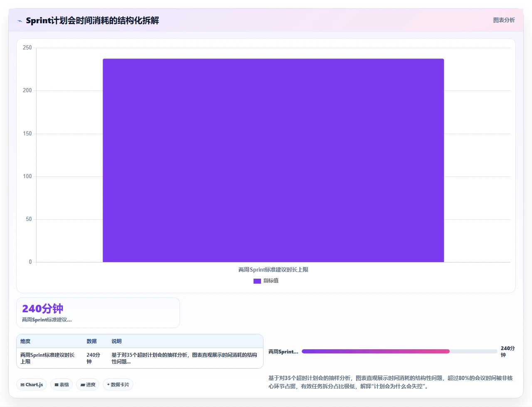Click the 240分钟 value beside progress bar
This screenshot has width=532, height=407.
coord(507,351)
